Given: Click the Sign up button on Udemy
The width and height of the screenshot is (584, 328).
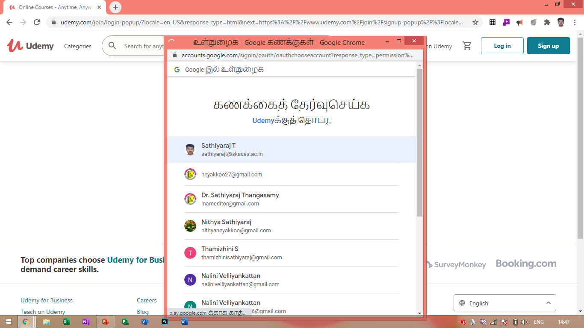Looking at the screenshot, I should 549,46.
